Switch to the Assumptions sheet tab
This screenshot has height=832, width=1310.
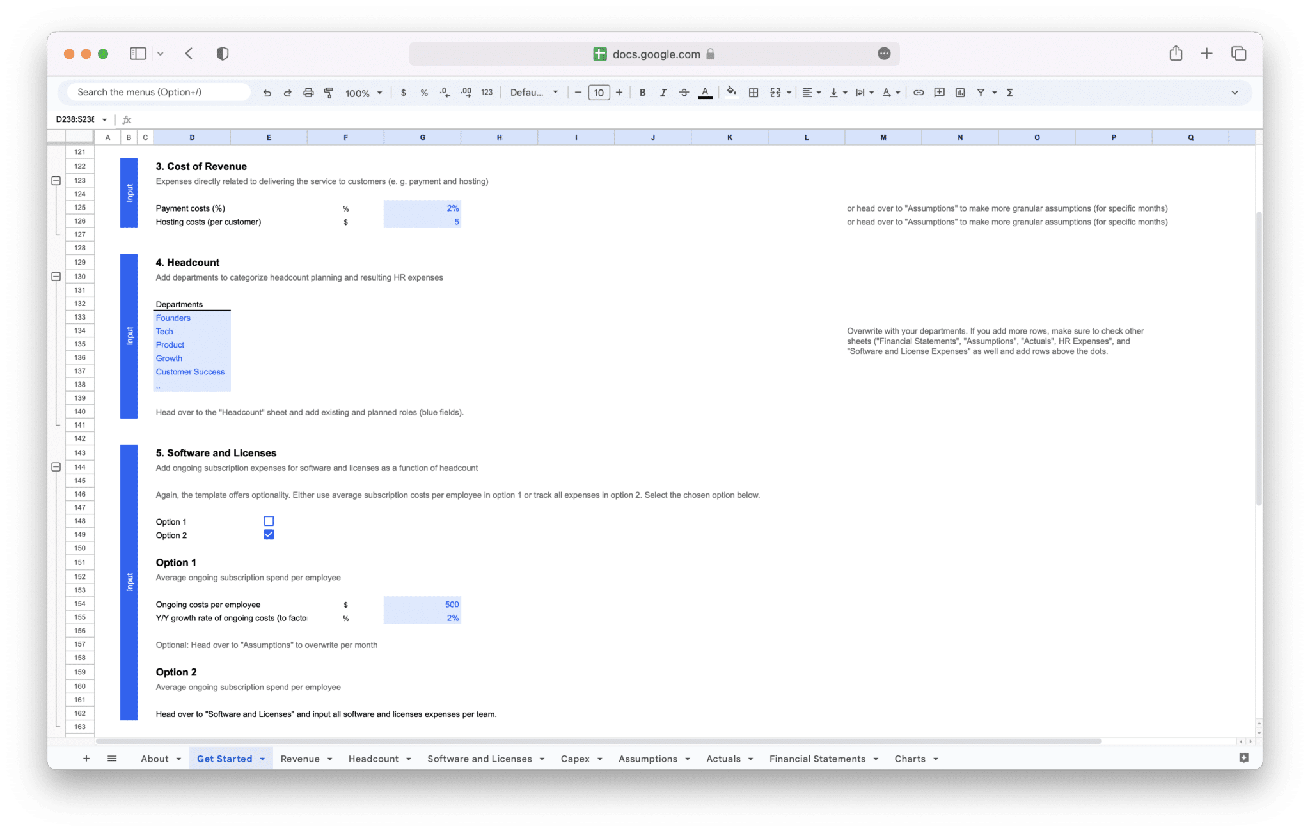(648, 759)
